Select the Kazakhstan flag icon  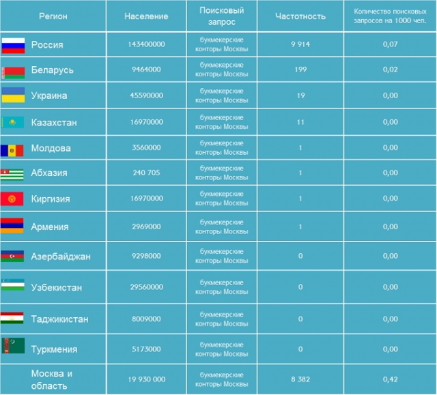pyautogui.click(x=12, y=122)
